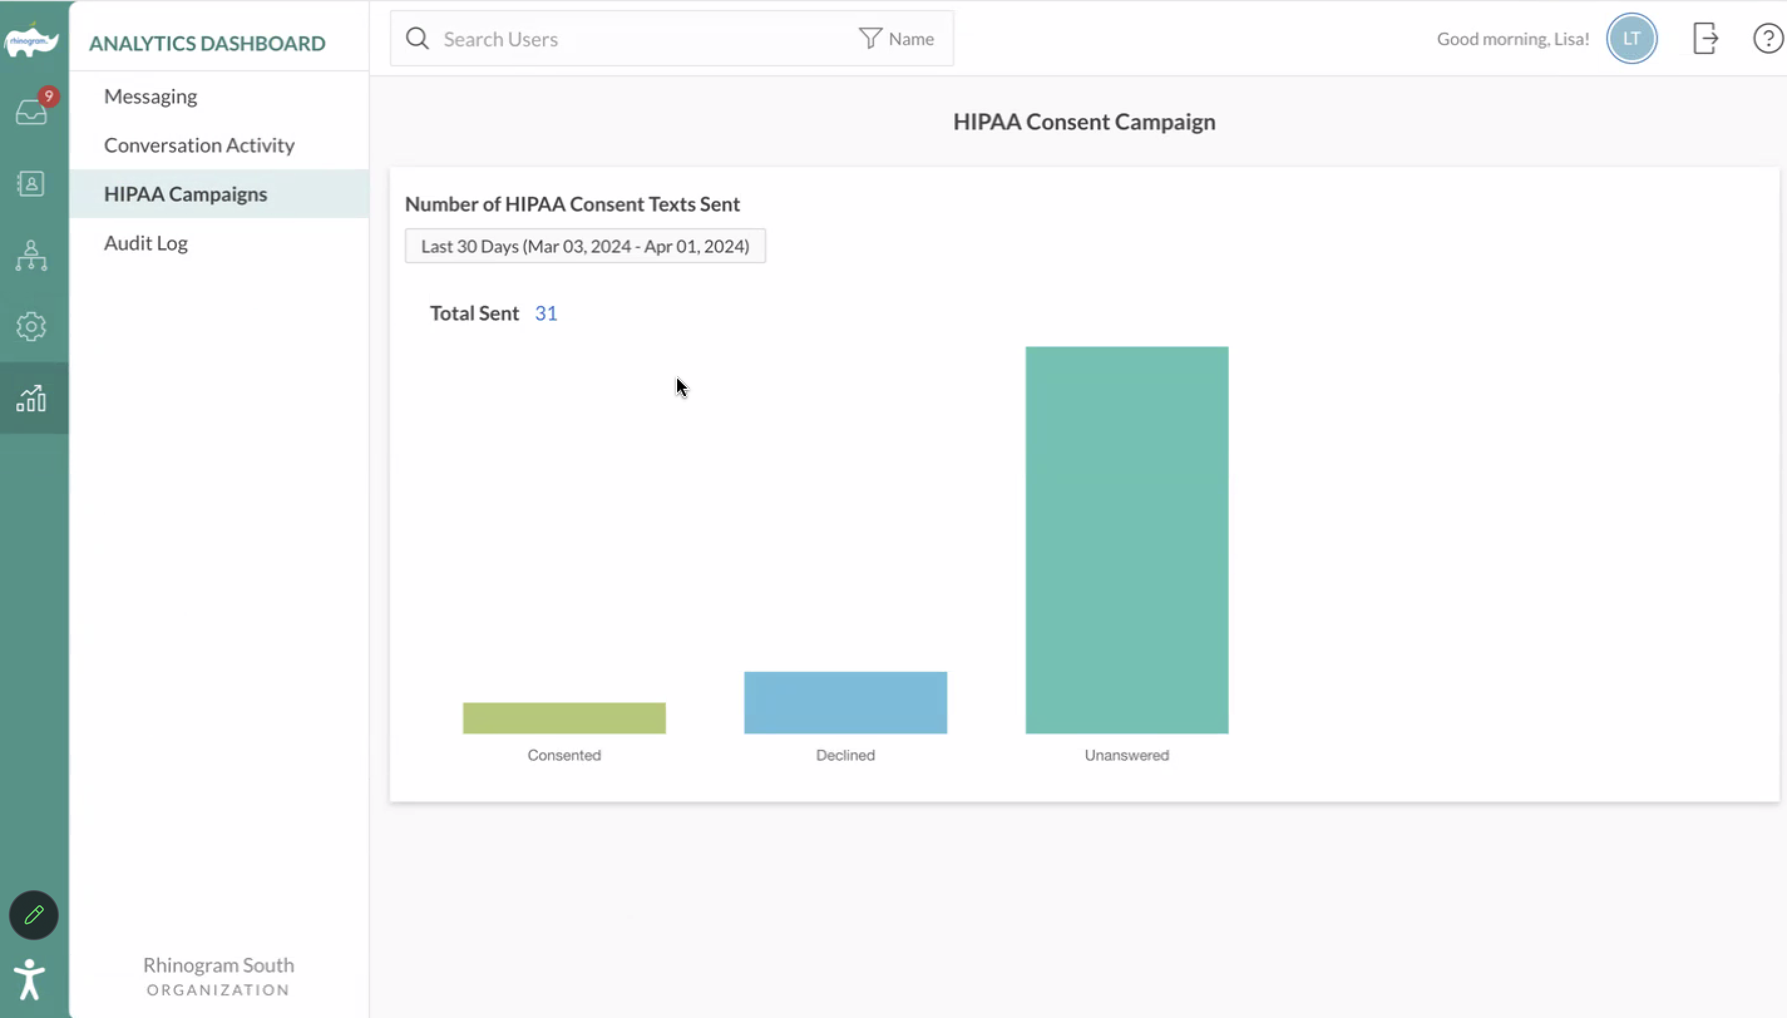Click the teal Unanswered bar
This screenshot has height=1018, width=1787.
(x=1126, y=540)
